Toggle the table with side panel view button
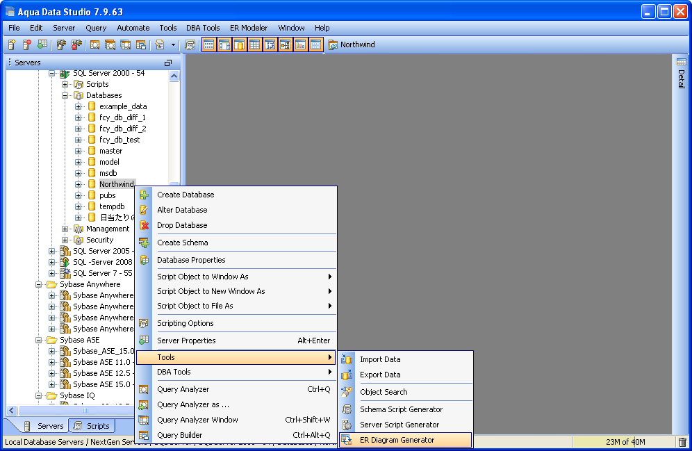Image resolution: width=692 pixels, height=451 pixels. pos(224,44)
